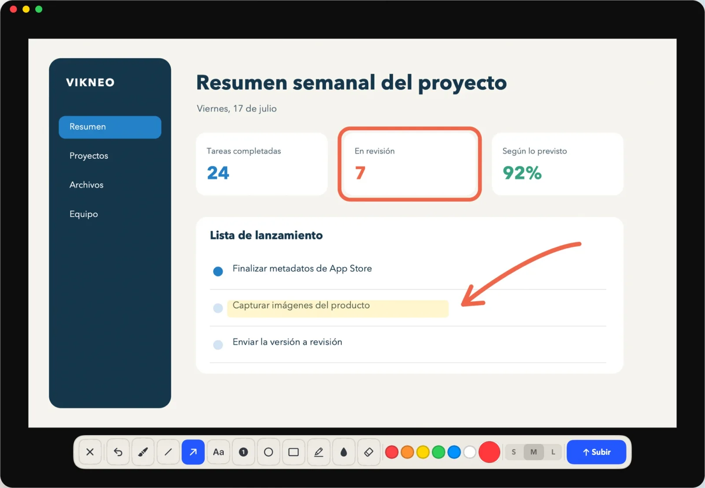Set stroke size to S
Viewport: 705px width, 488px height.
(514, 452)
